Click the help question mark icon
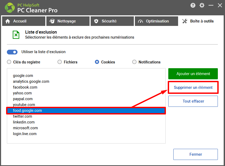 click(x=193, y=6)
